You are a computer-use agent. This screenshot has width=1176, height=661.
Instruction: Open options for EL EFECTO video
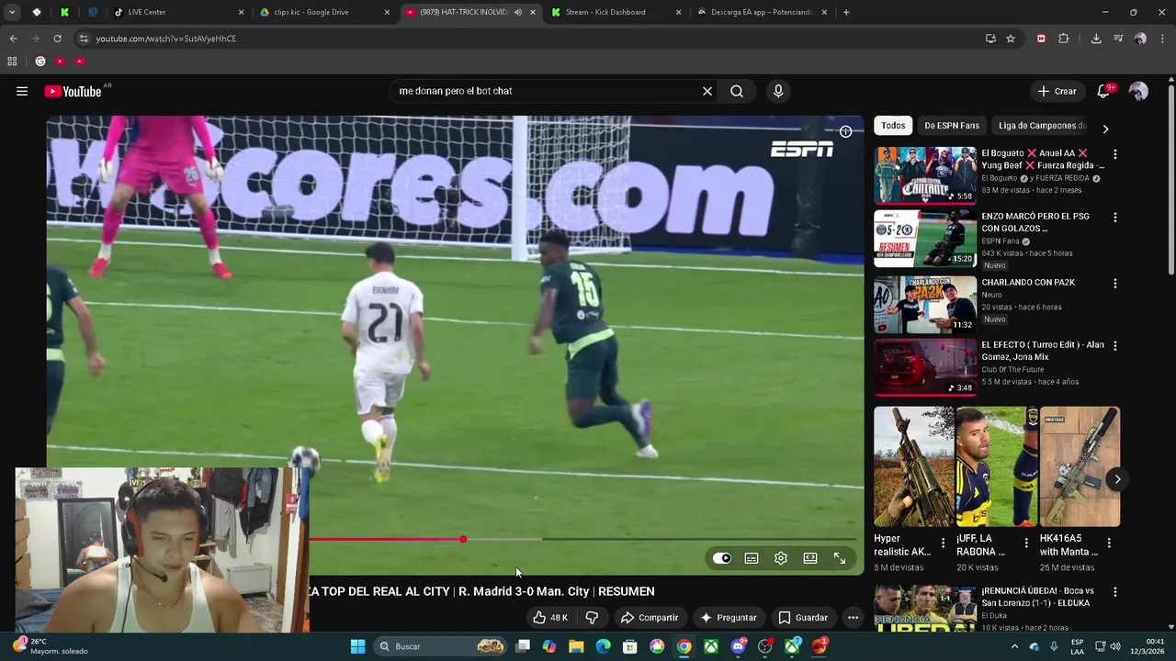pyautogui.click(x=1115, y=346)
